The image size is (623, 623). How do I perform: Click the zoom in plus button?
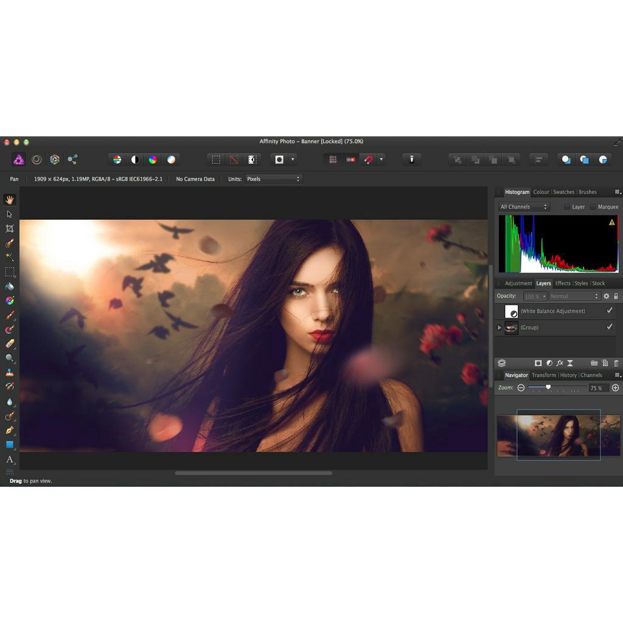tap(615, 388)
